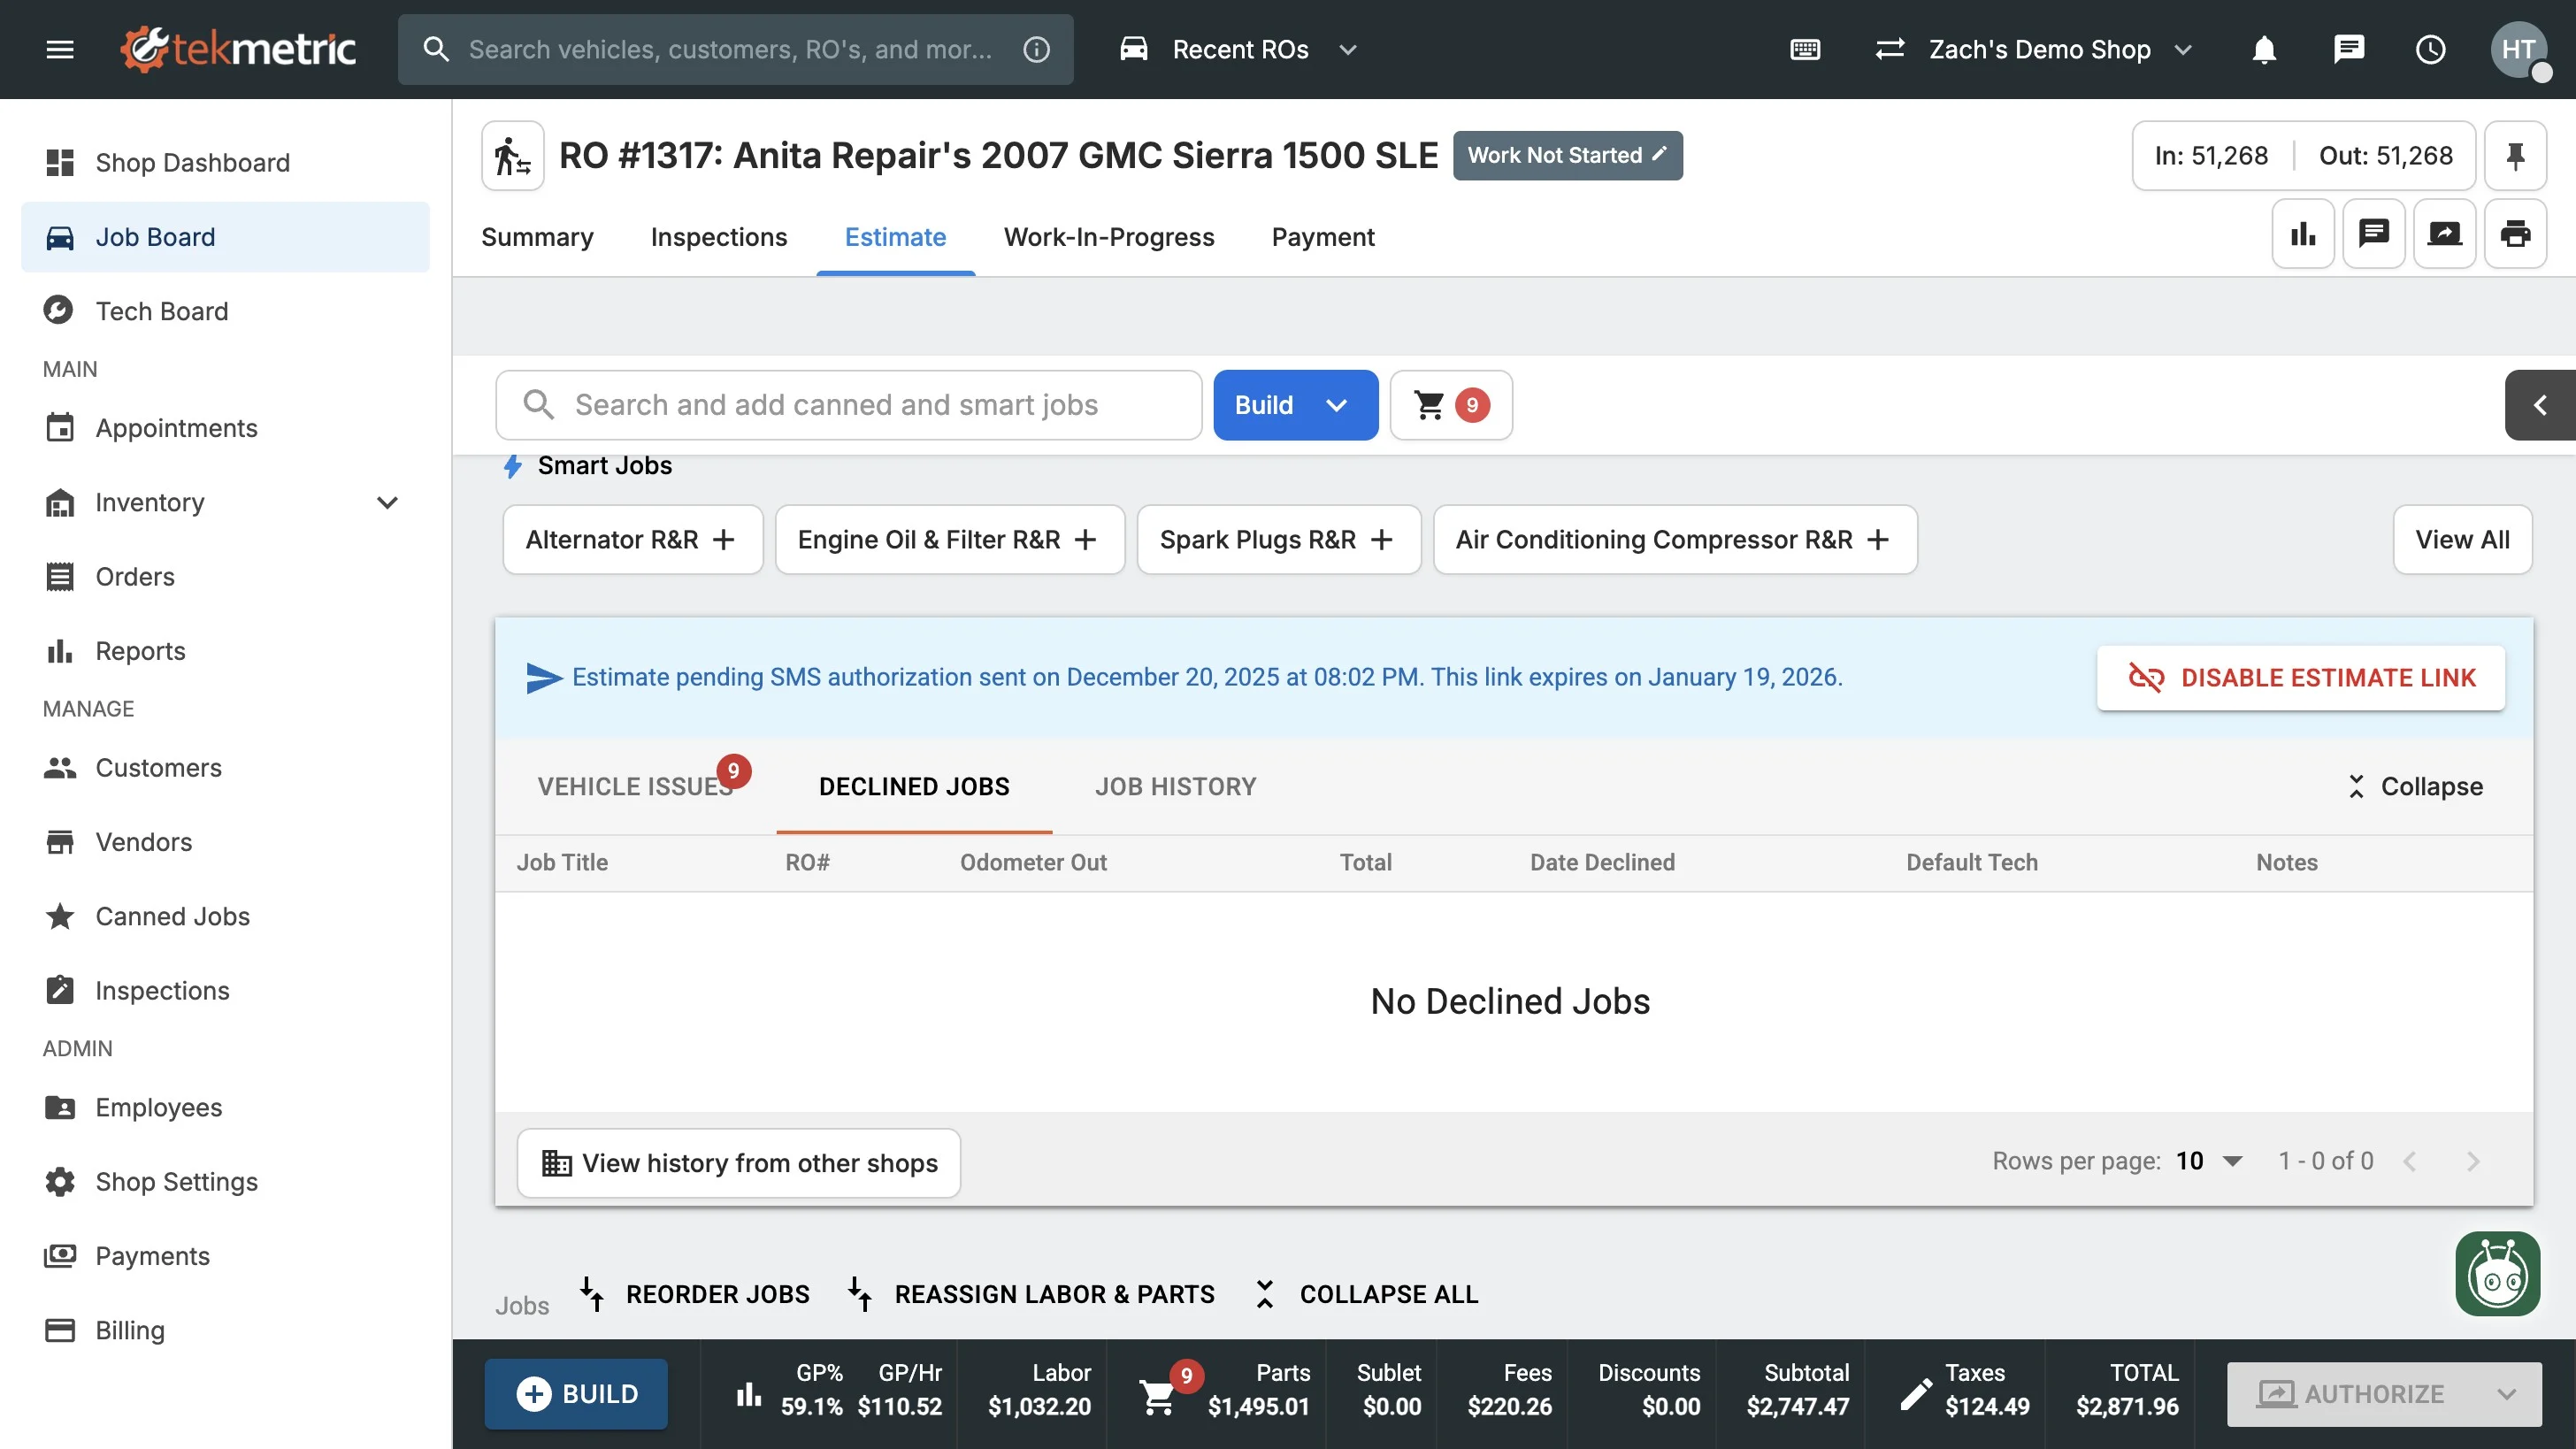Image resolution: width=2576 pixels, height=1449 pixels.
Task: Click the notification bell icon
Action: (x=2264, y=49)
